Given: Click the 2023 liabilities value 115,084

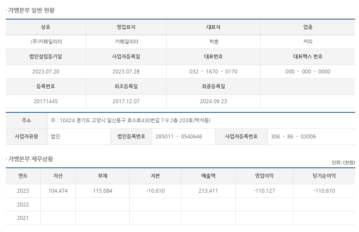Looking at the screenshot, I should coord(103,191).
